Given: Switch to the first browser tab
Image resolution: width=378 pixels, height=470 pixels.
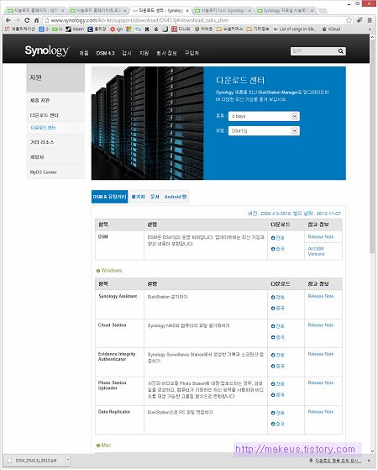Looking at the screenshot, I should (x=36, y=10).
